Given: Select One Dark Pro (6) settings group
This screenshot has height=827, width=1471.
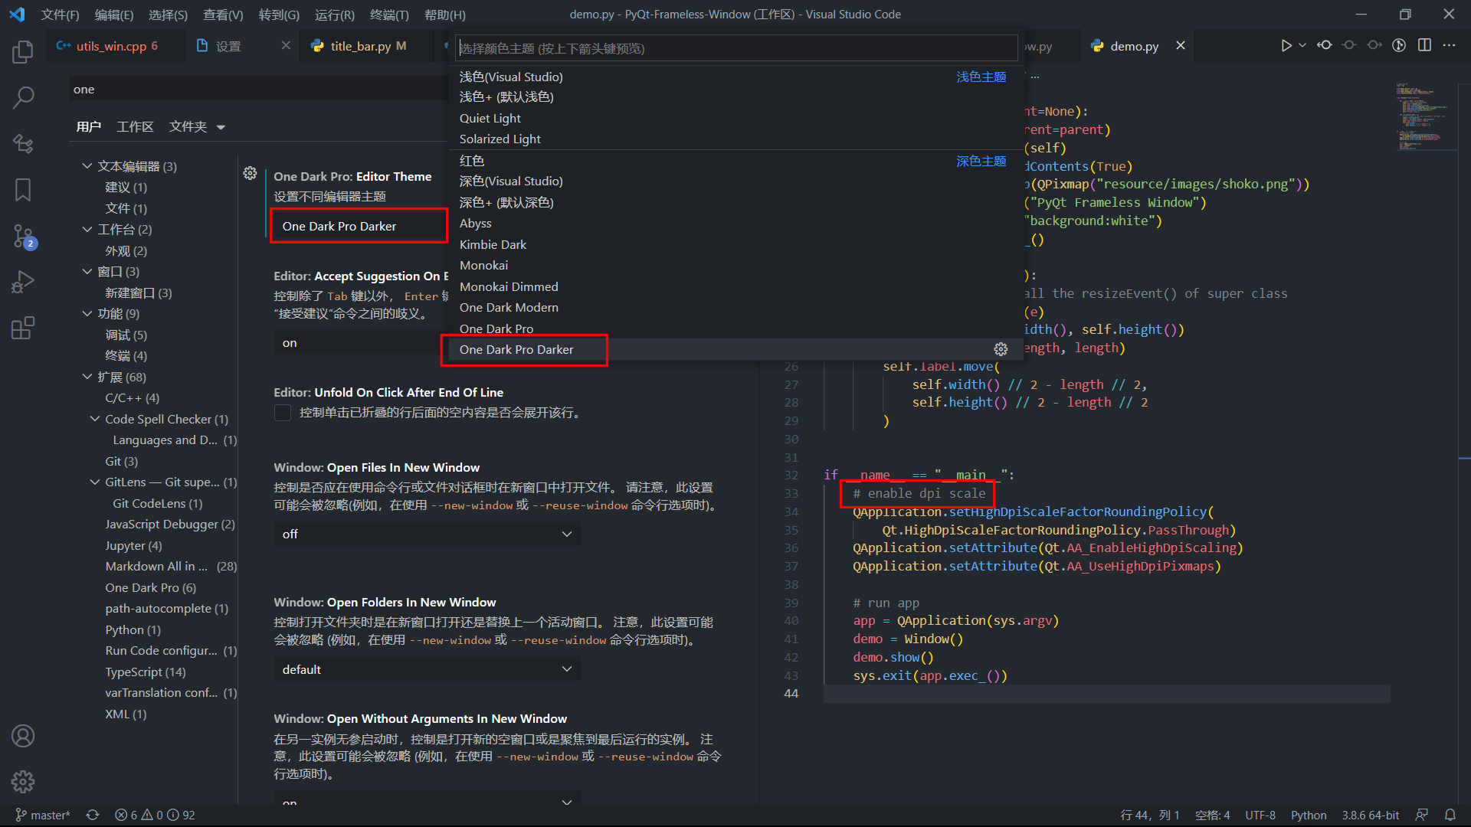Looking at the screenshot, I should click(x=151, y=588).
